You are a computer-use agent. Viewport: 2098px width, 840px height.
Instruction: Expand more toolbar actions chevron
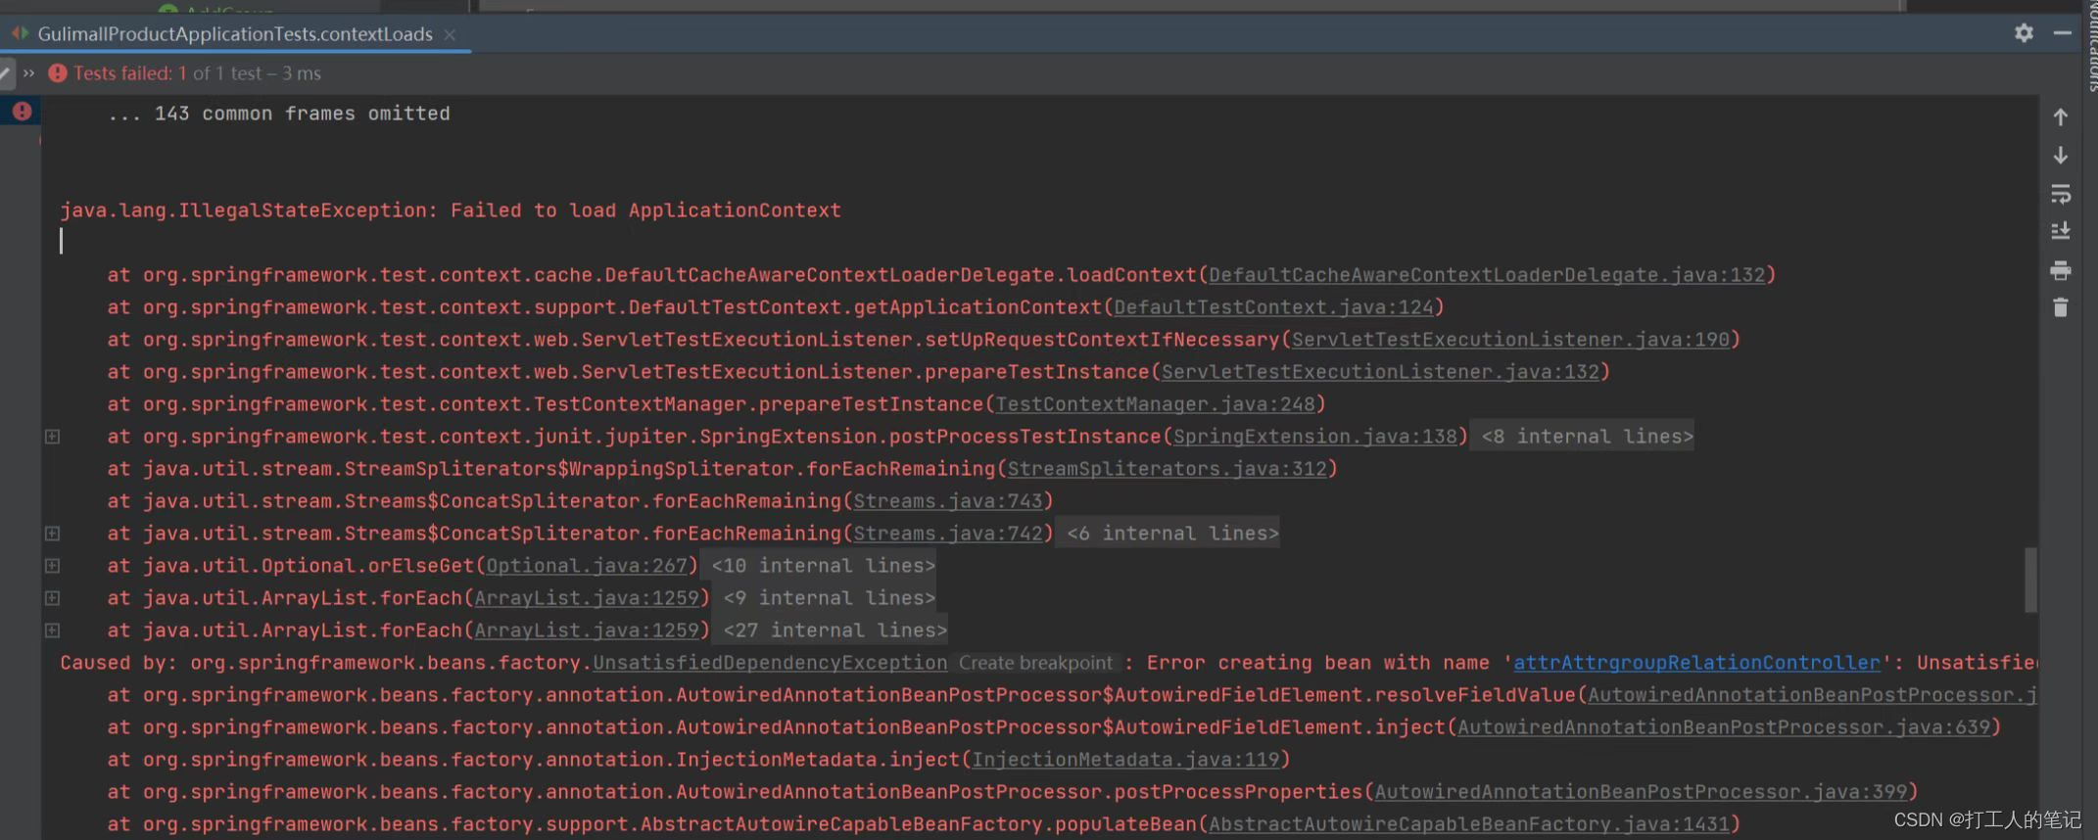[x=29, y=73]
